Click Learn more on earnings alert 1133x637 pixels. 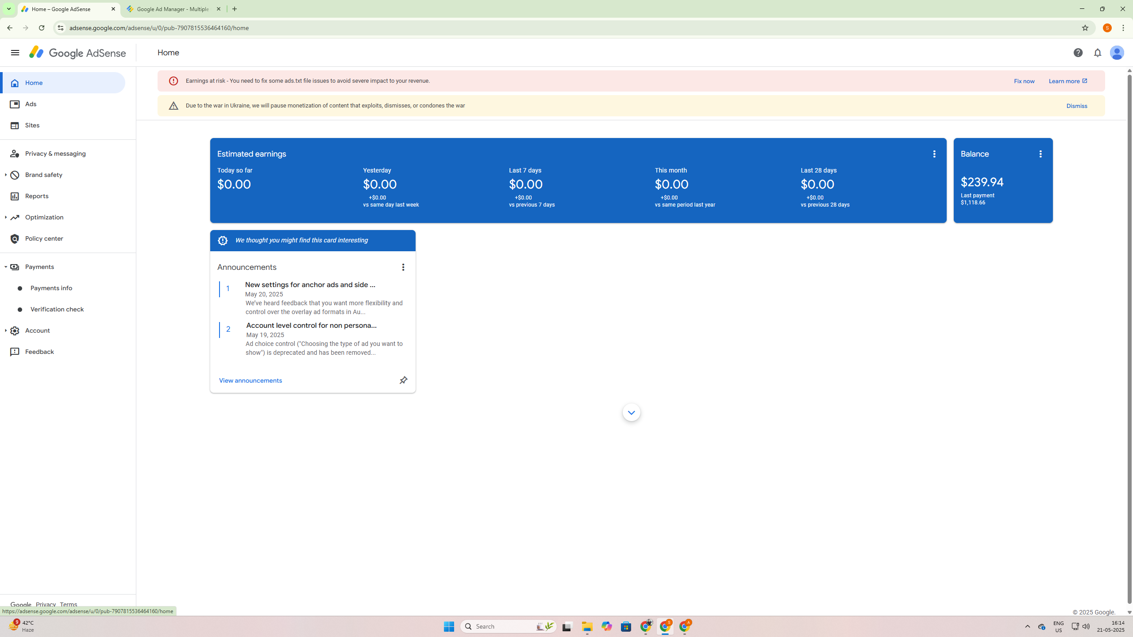[x=1068, y=81]
